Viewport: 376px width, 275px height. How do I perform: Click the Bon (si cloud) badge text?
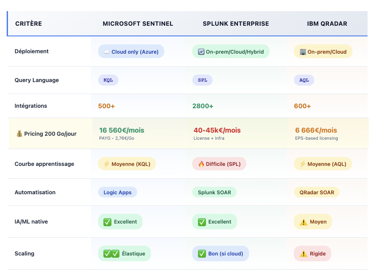click(x=226, y=254)
